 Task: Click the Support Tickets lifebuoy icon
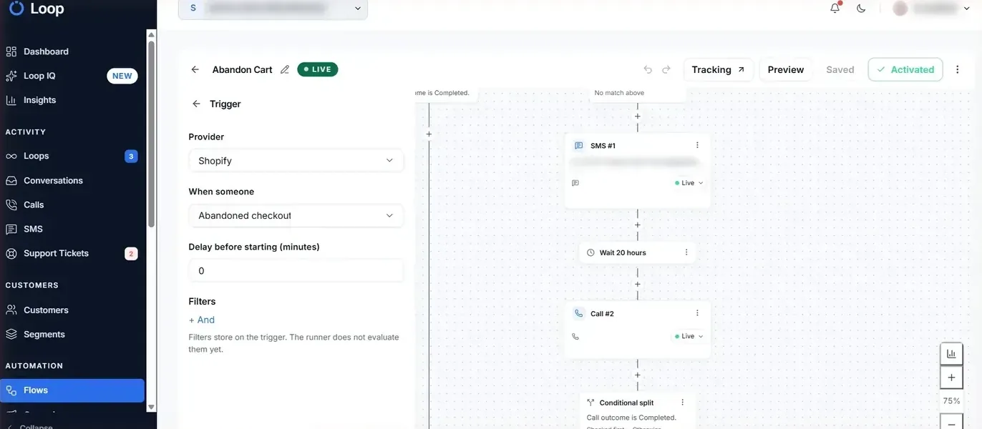[11, 253]
